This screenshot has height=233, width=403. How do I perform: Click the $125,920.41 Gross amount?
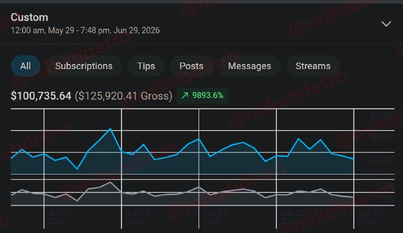tap(123, 96)
